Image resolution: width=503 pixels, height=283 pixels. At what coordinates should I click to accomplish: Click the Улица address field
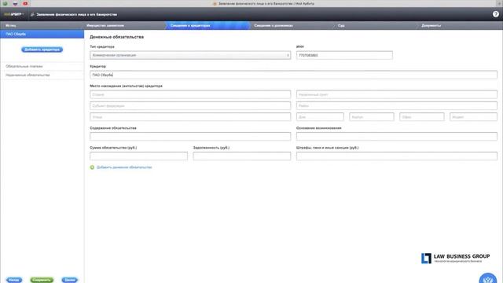[190, 117]
